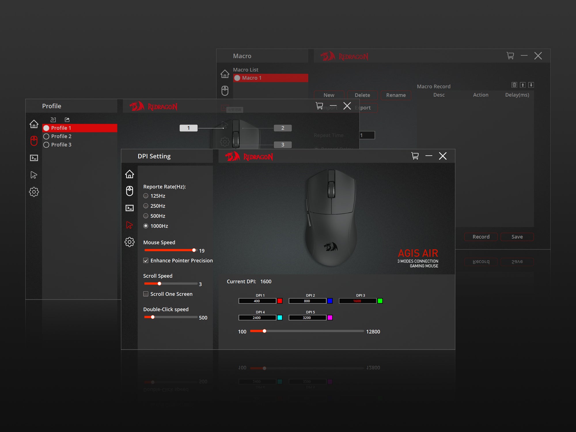
Task: Open macro terminal icon in Profile window sidebar
Action: (34, 158)
